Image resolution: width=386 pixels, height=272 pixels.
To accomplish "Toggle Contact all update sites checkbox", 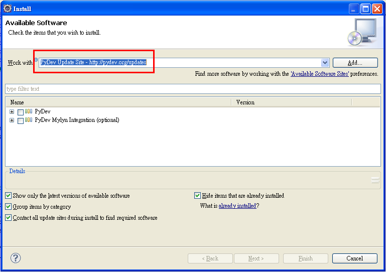I will 9,217.
